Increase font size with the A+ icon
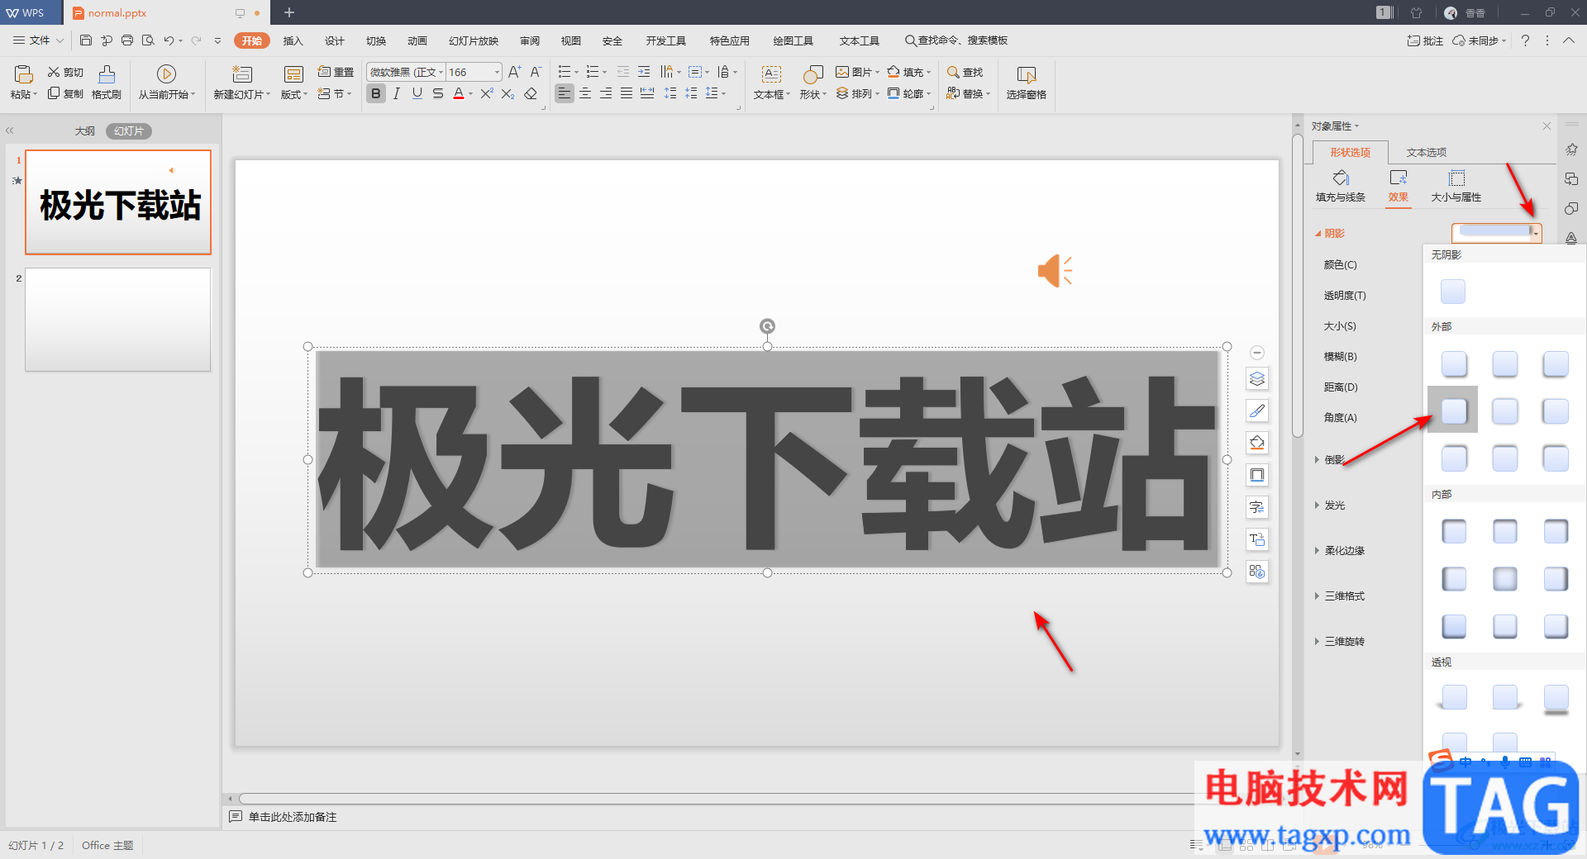Image resolution: width=1587 pixels, height=859 pixels. click(x=514, y=72)
